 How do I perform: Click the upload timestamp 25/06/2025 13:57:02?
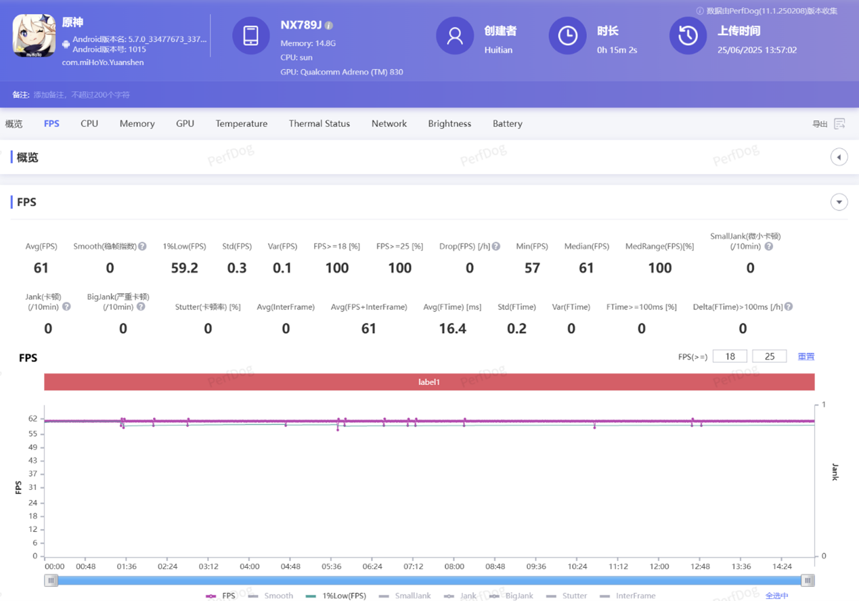(757, 50)
